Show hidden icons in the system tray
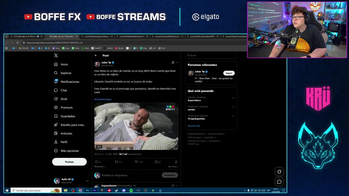This screenshot has height=196, width=349. tap(245, 191)
